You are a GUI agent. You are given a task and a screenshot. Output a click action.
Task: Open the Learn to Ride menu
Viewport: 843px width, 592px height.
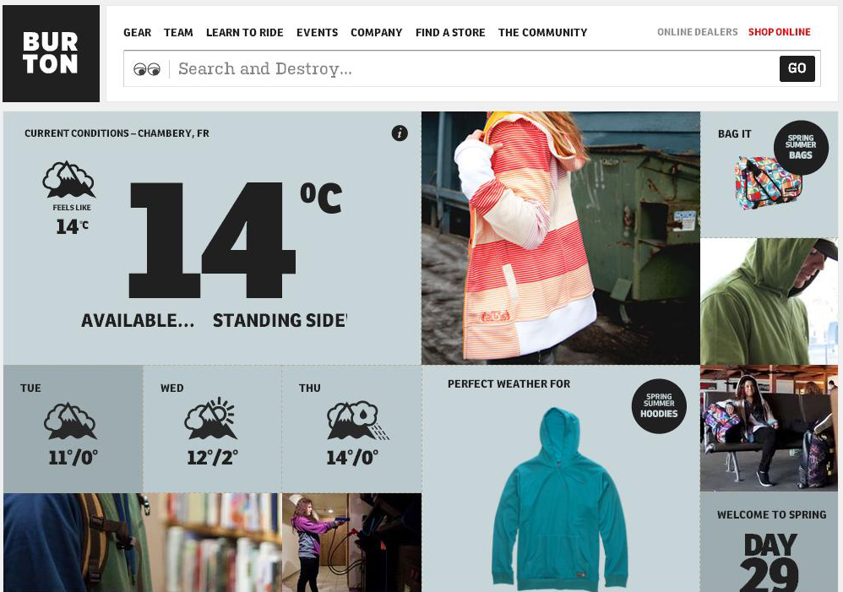[245, 32]
